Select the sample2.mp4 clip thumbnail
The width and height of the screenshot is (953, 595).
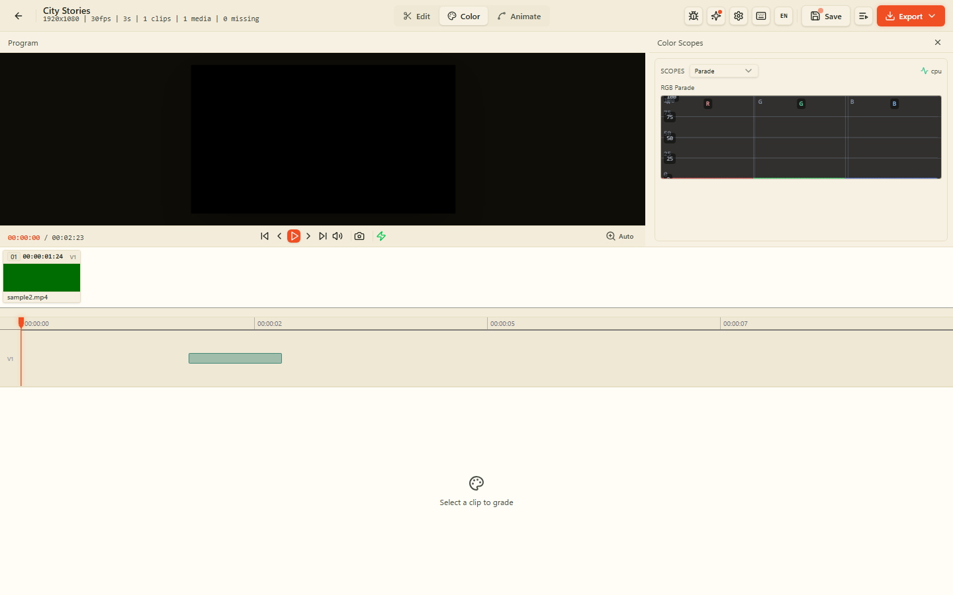pos(42,278)
